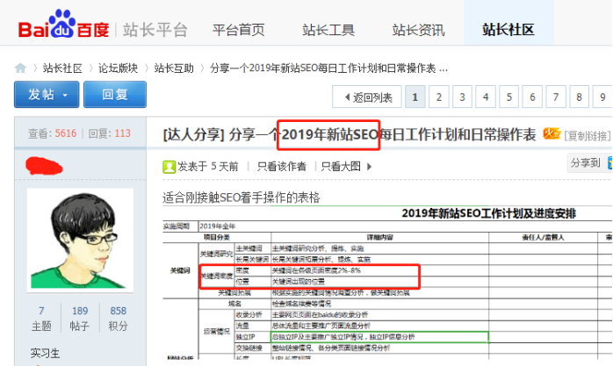
Task: Click the 858 积分 count
Action: pyautogui.click(x=118, y=319)
